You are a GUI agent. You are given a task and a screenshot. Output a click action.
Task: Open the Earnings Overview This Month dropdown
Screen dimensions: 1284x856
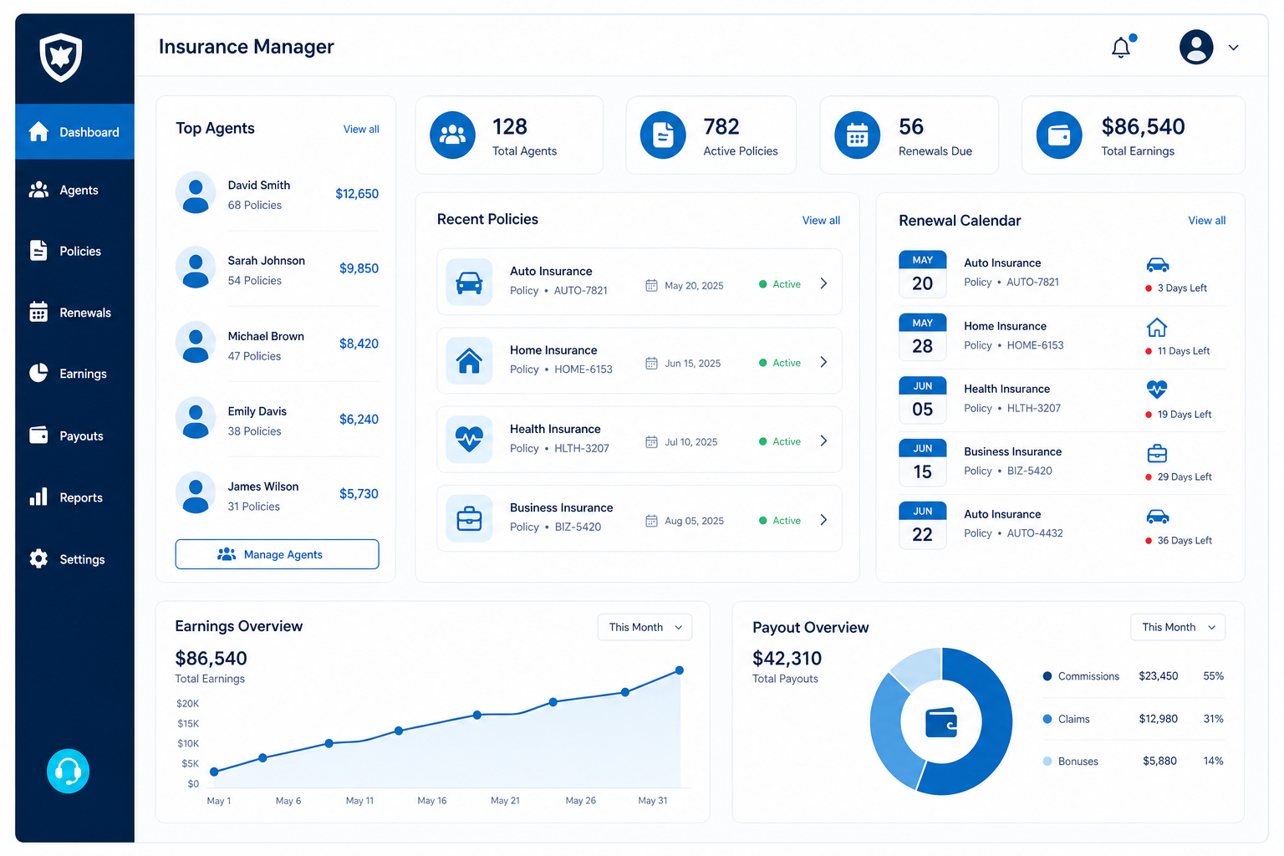click(x=645, y=627)
